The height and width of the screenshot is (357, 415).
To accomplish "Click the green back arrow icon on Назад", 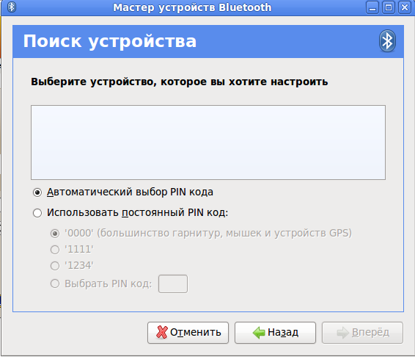I will tap(259, 332).
